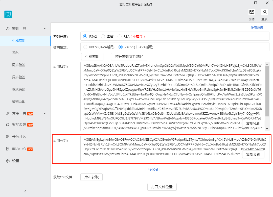Image resolution: width=273 pixels, height=197 pixels.
Task: Select the RSA (不推荐) option
Action: (x=119, y=36)
